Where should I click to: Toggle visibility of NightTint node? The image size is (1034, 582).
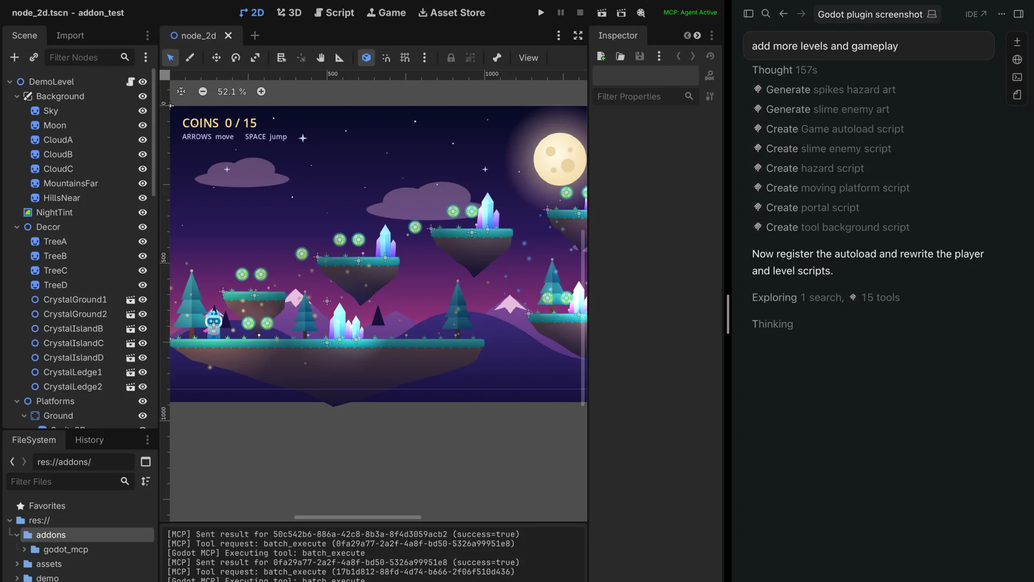143,212
